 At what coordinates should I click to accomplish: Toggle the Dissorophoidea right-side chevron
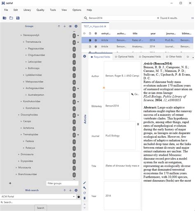coord(78,115)
